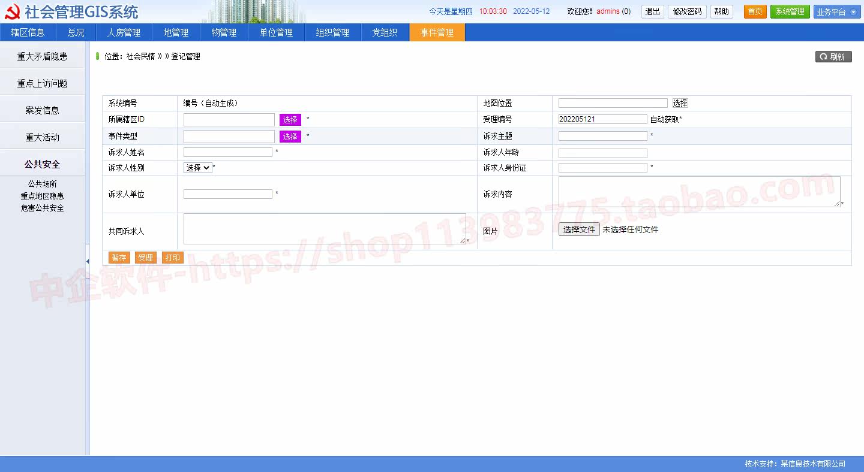Click the 未选择任何文件 status text
864x472 pixels.
(631, 229)
